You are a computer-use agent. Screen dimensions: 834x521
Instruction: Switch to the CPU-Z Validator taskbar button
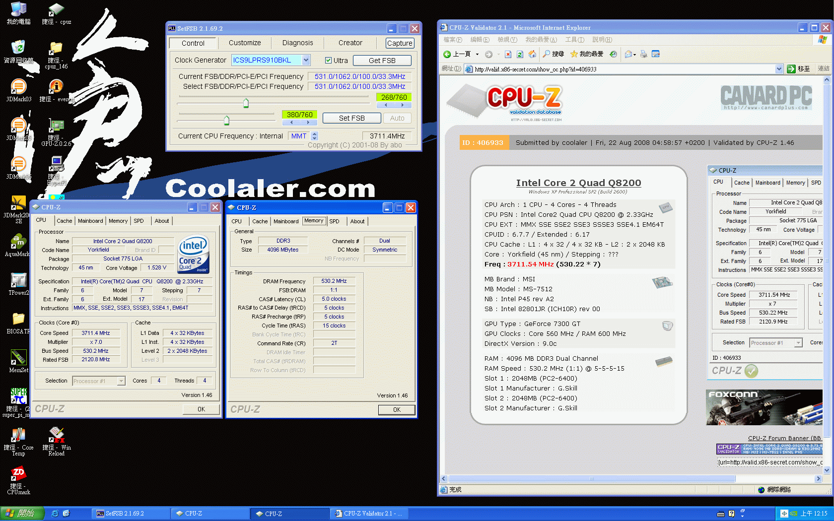369,514
